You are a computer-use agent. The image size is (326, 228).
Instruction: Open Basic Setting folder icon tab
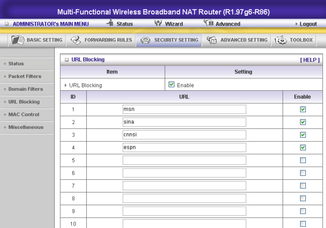pyautogui.click(x=18, y=40)
